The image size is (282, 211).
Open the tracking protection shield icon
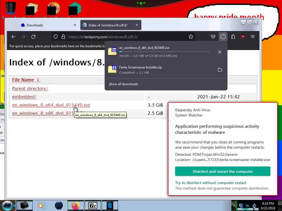56,37
